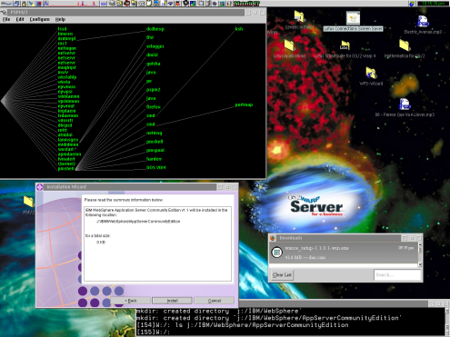The height and width of the screenshot is (337, 450).
Task: Click the downloaded file's round icon
Action: 276,253
